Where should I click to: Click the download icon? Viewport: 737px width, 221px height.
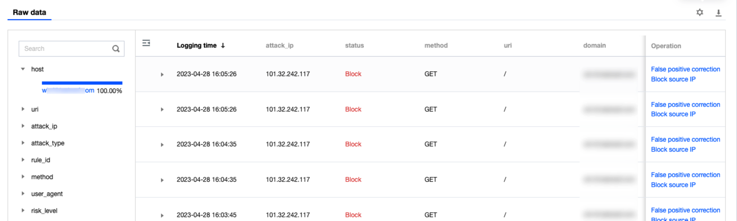pyautogui.click(x=718, y=13)
